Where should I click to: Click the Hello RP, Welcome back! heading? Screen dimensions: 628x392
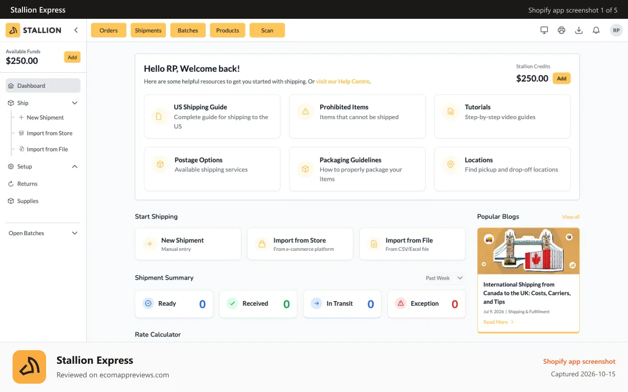coord(192,68)
